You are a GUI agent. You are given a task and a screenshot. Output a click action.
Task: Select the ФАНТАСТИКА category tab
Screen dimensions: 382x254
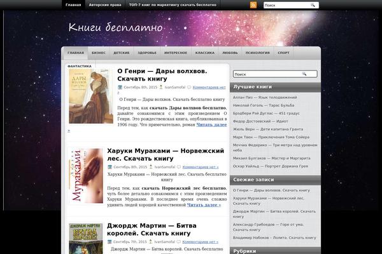click(80, 66)
